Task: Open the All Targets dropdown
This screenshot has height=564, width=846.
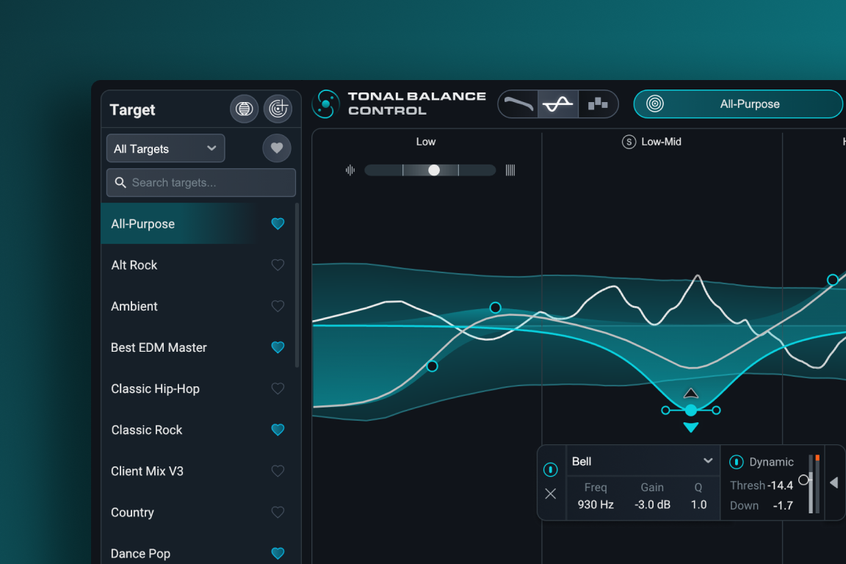Action: point(165,148)
